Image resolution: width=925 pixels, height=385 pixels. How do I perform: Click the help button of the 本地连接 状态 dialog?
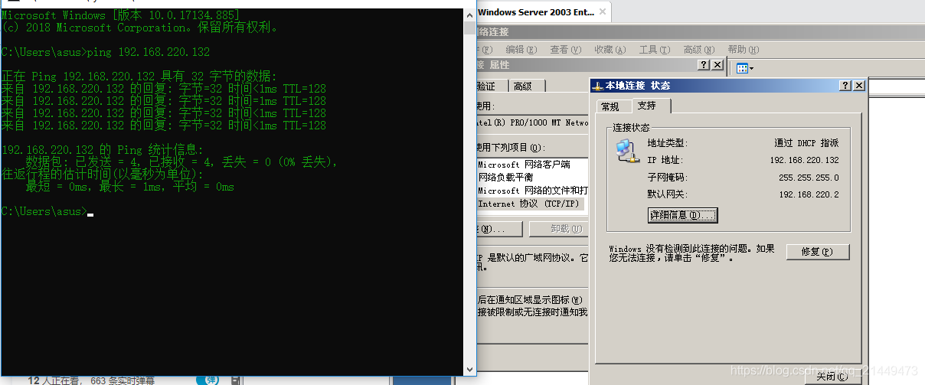click(845, 86)
